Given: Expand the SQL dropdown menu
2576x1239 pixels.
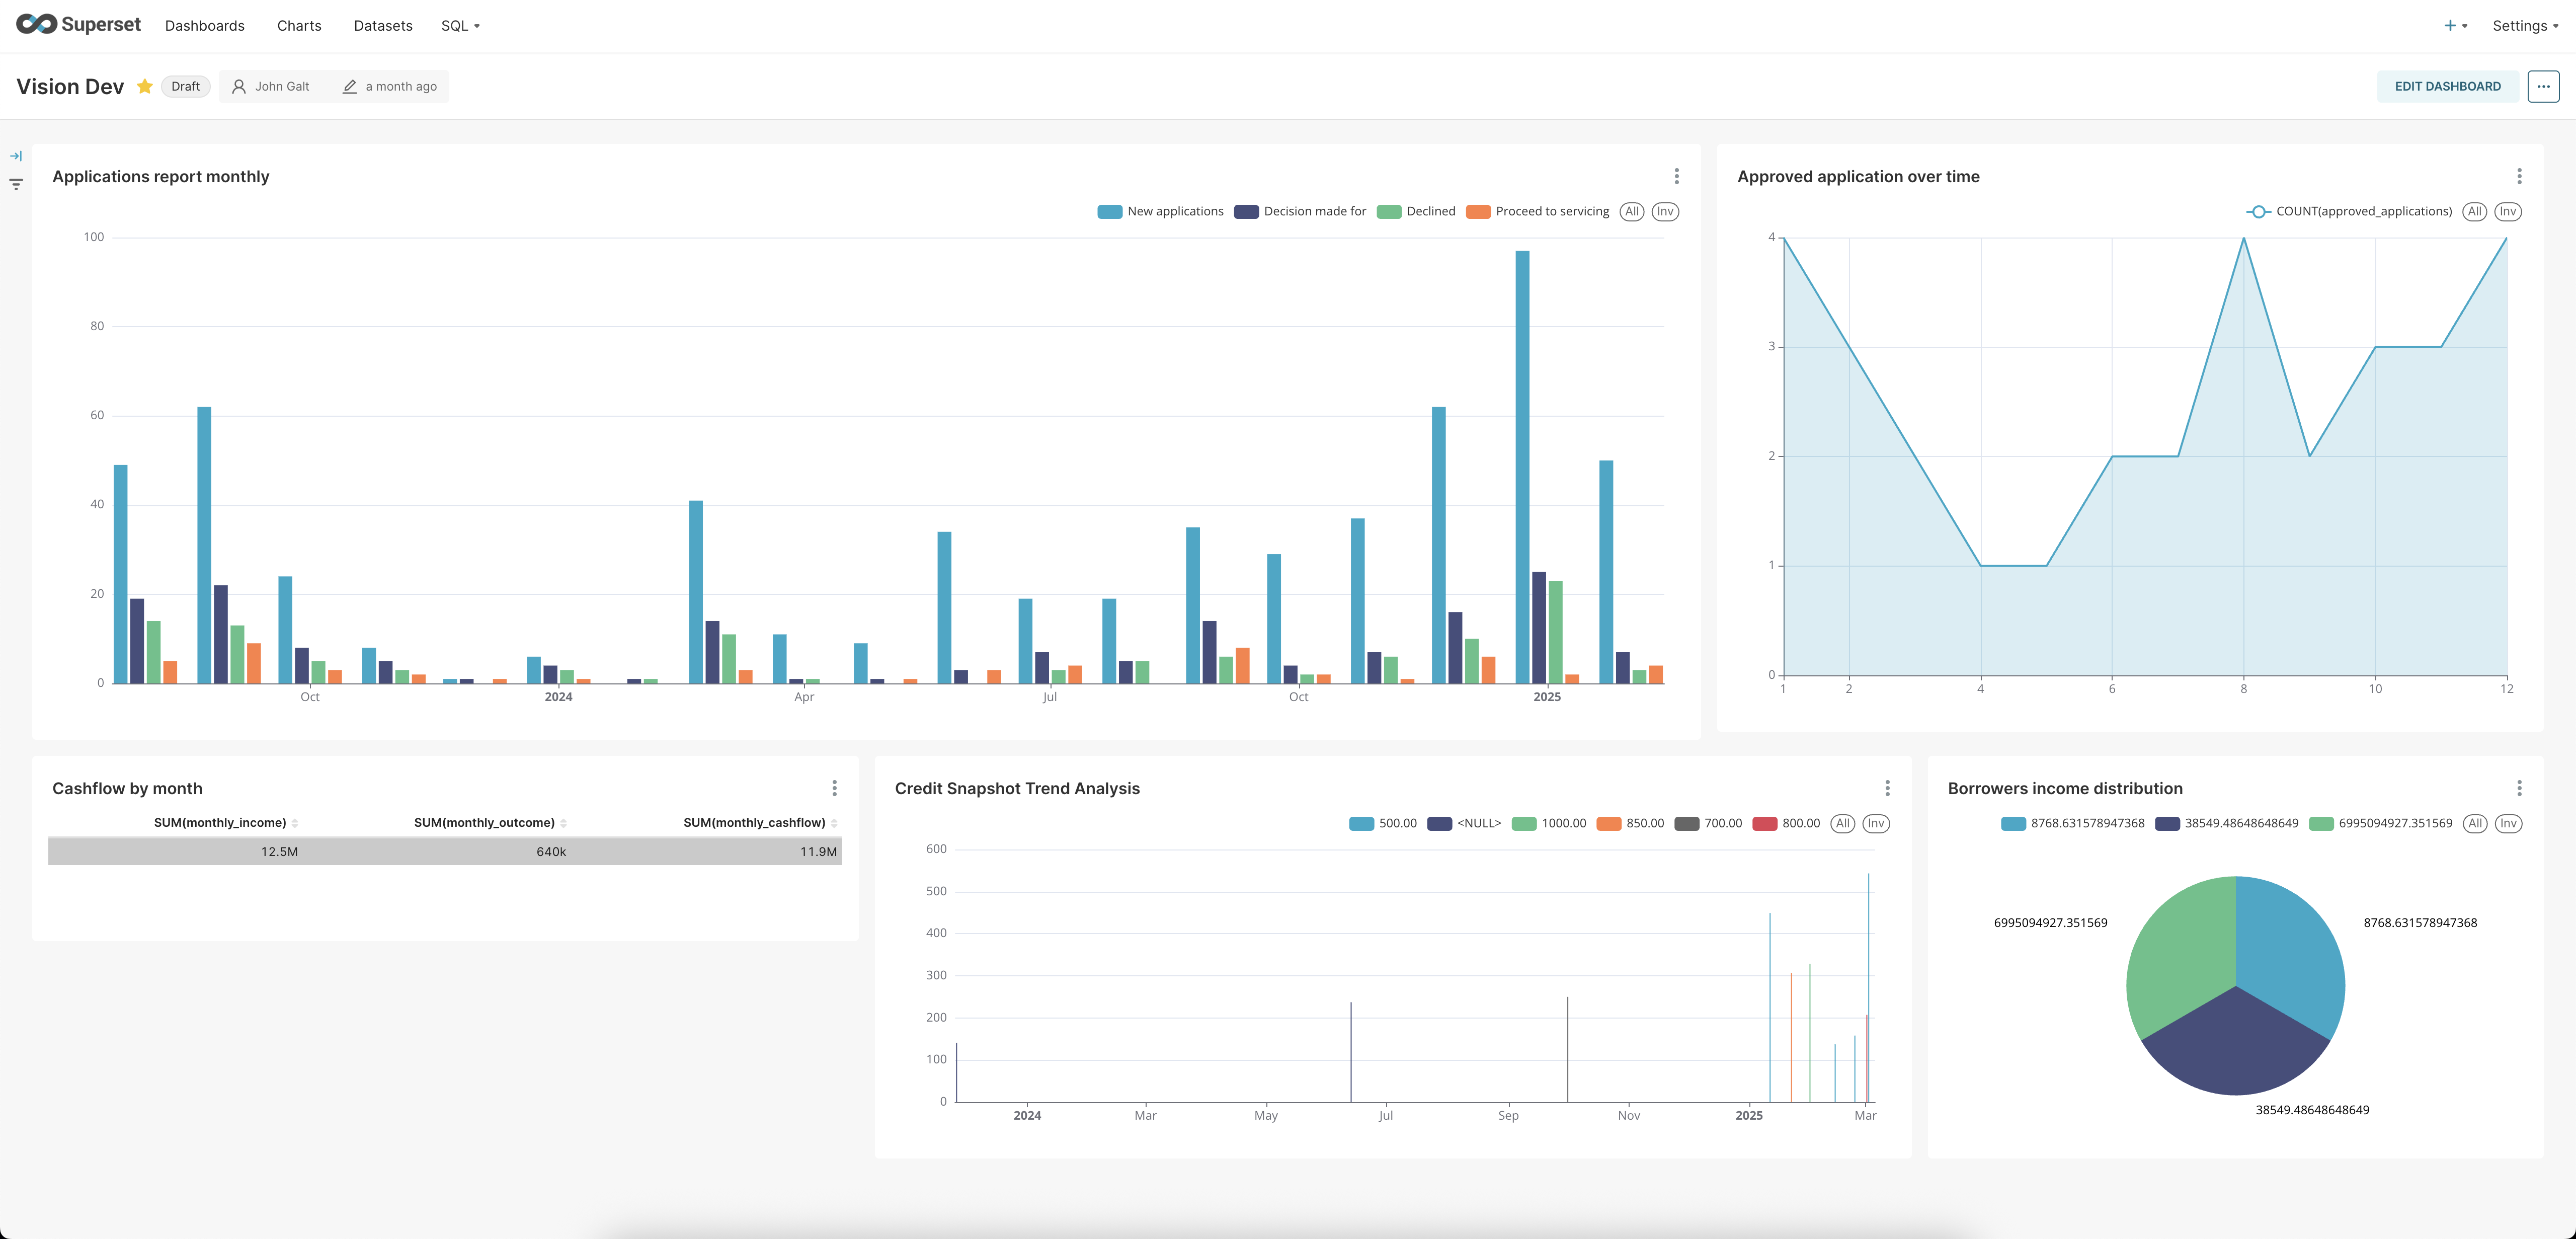Looking at the screenshot, I should click(460, 26).
